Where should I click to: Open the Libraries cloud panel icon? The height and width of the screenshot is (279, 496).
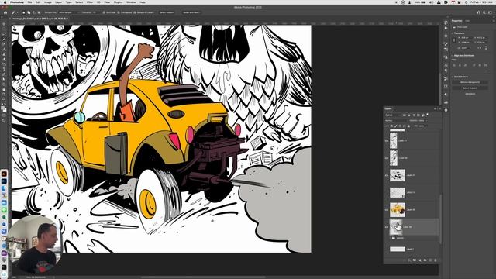point(446,102)
